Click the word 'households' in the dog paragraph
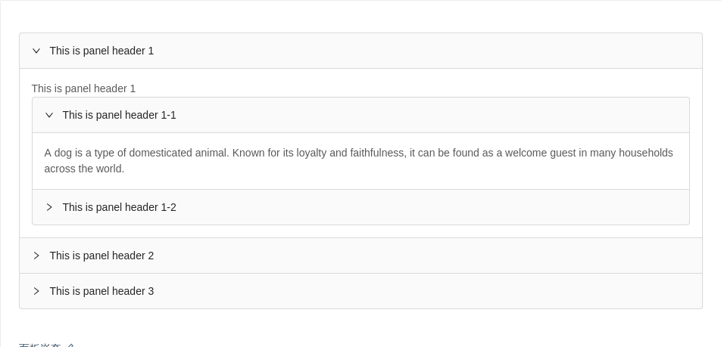Viewport: 721px width, 347px height. pos(645,153)
